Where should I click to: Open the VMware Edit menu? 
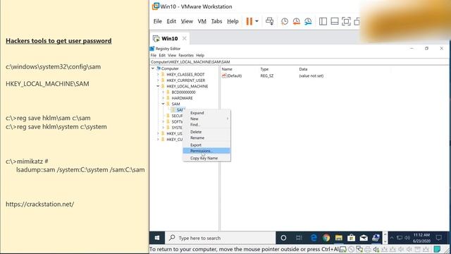coord(171,21)
